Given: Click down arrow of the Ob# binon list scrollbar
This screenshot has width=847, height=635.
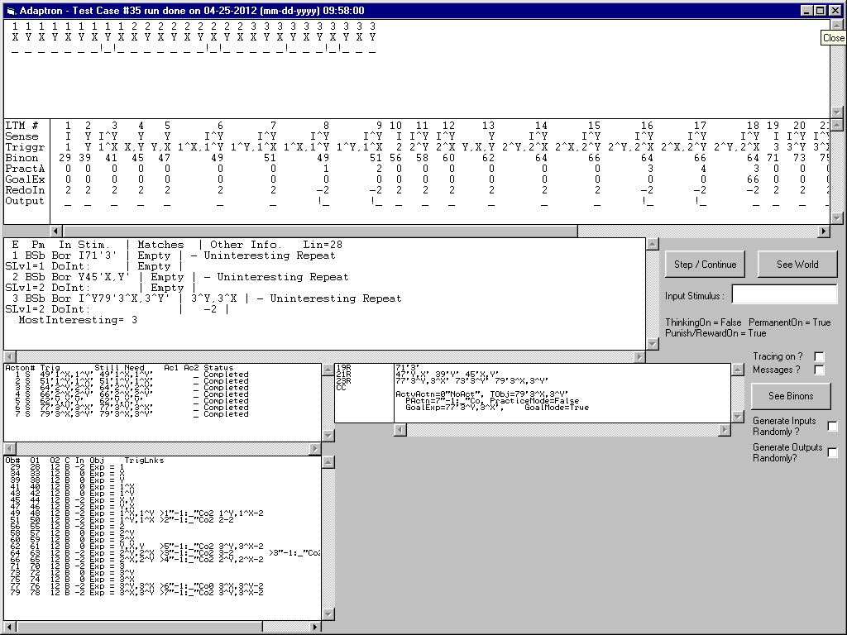Looking at the screenshot, I should 328,614.
